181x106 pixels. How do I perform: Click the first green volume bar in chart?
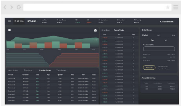coord(10,45)
